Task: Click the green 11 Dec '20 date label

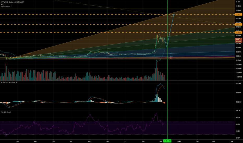Action: point(167,141)
